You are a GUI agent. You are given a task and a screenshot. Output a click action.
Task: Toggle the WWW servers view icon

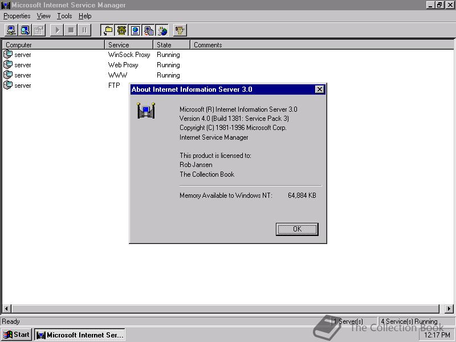click(135, 30)
